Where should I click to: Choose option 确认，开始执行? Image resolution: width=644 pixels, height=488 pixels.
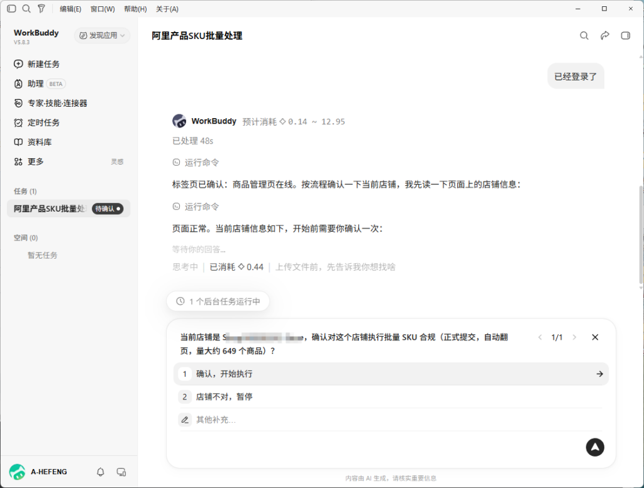tap(391, 374)
